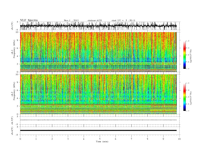Select the ch.2 "Frequency (kHz)" axis label
Viewport: 202px width, 156px height.
click(x=14, y=91)
